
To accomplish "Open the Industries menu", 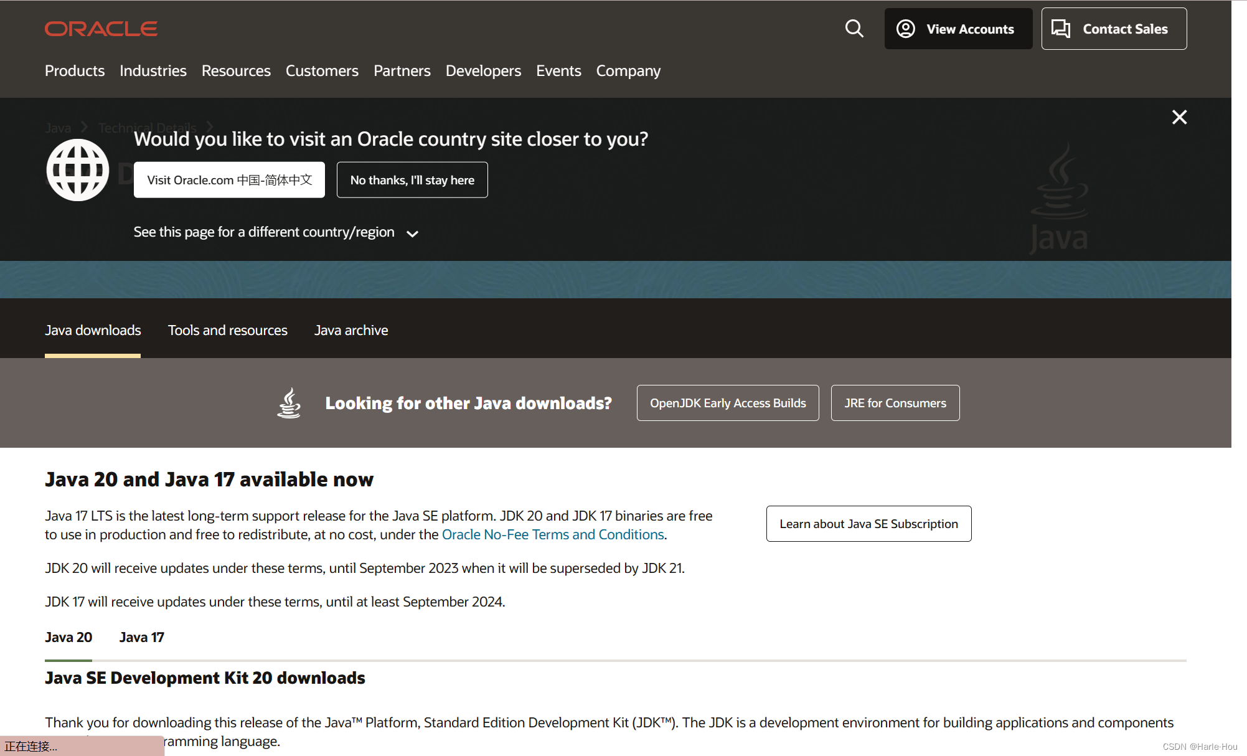I will point(153,71).
